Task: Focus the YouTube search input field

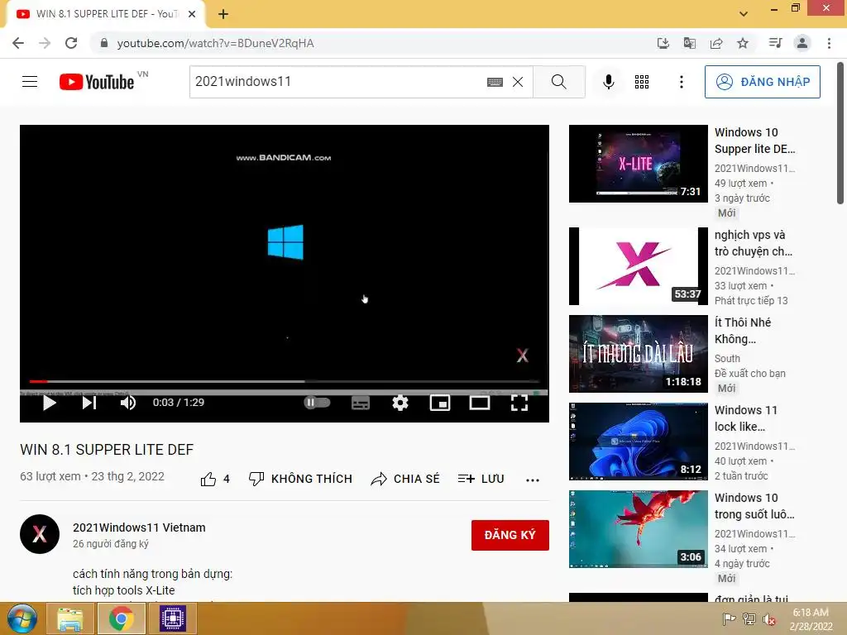Action: tap(337, 82)
